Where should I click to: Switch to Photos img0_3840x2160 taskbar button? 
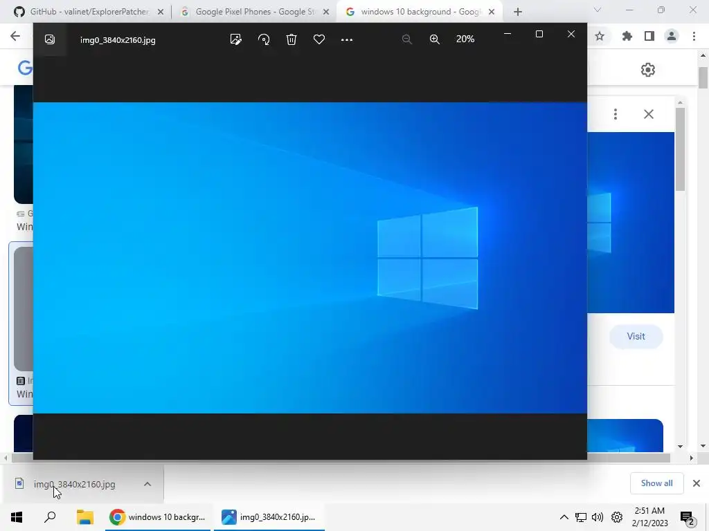[269, 517]
